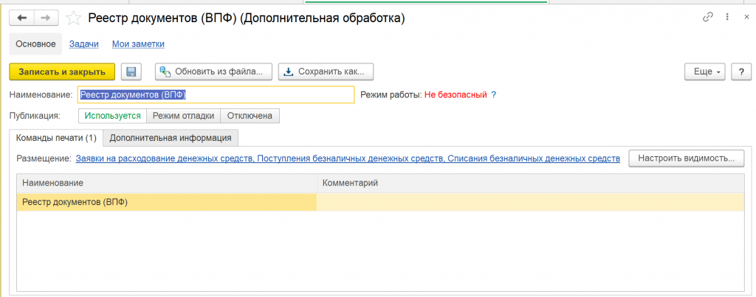Image resolution: width=756 pixels, height=297 pixels.
Task: Set publication to Отключена
Action: click(250, 116)
